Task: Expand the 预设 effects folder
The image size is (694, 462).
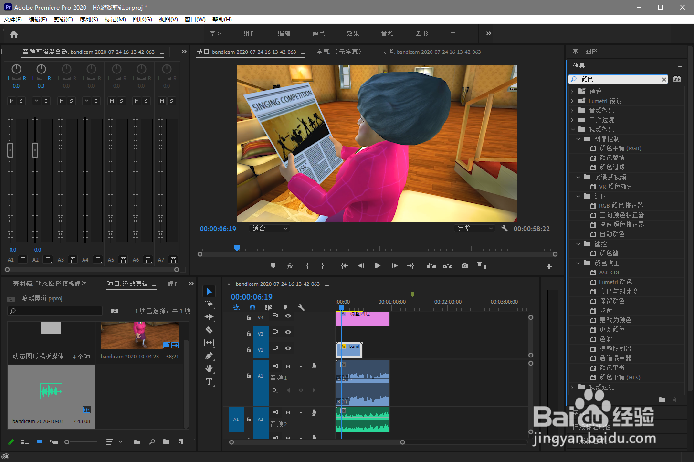Action: [x=572, y=91]
